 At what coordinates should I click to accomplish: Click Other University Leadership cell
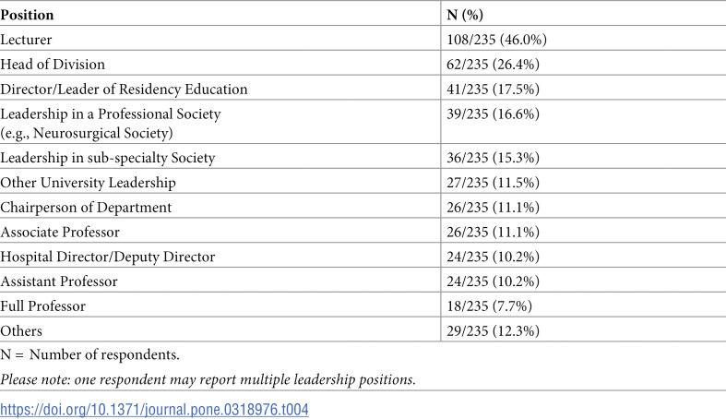click(x=88, y=183)
